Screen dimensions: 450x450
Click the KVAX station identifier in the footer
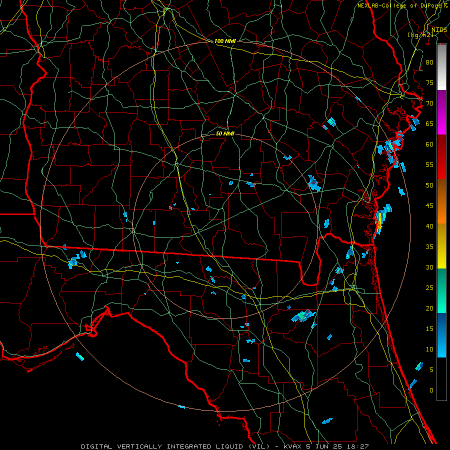(x=292, y=446)
